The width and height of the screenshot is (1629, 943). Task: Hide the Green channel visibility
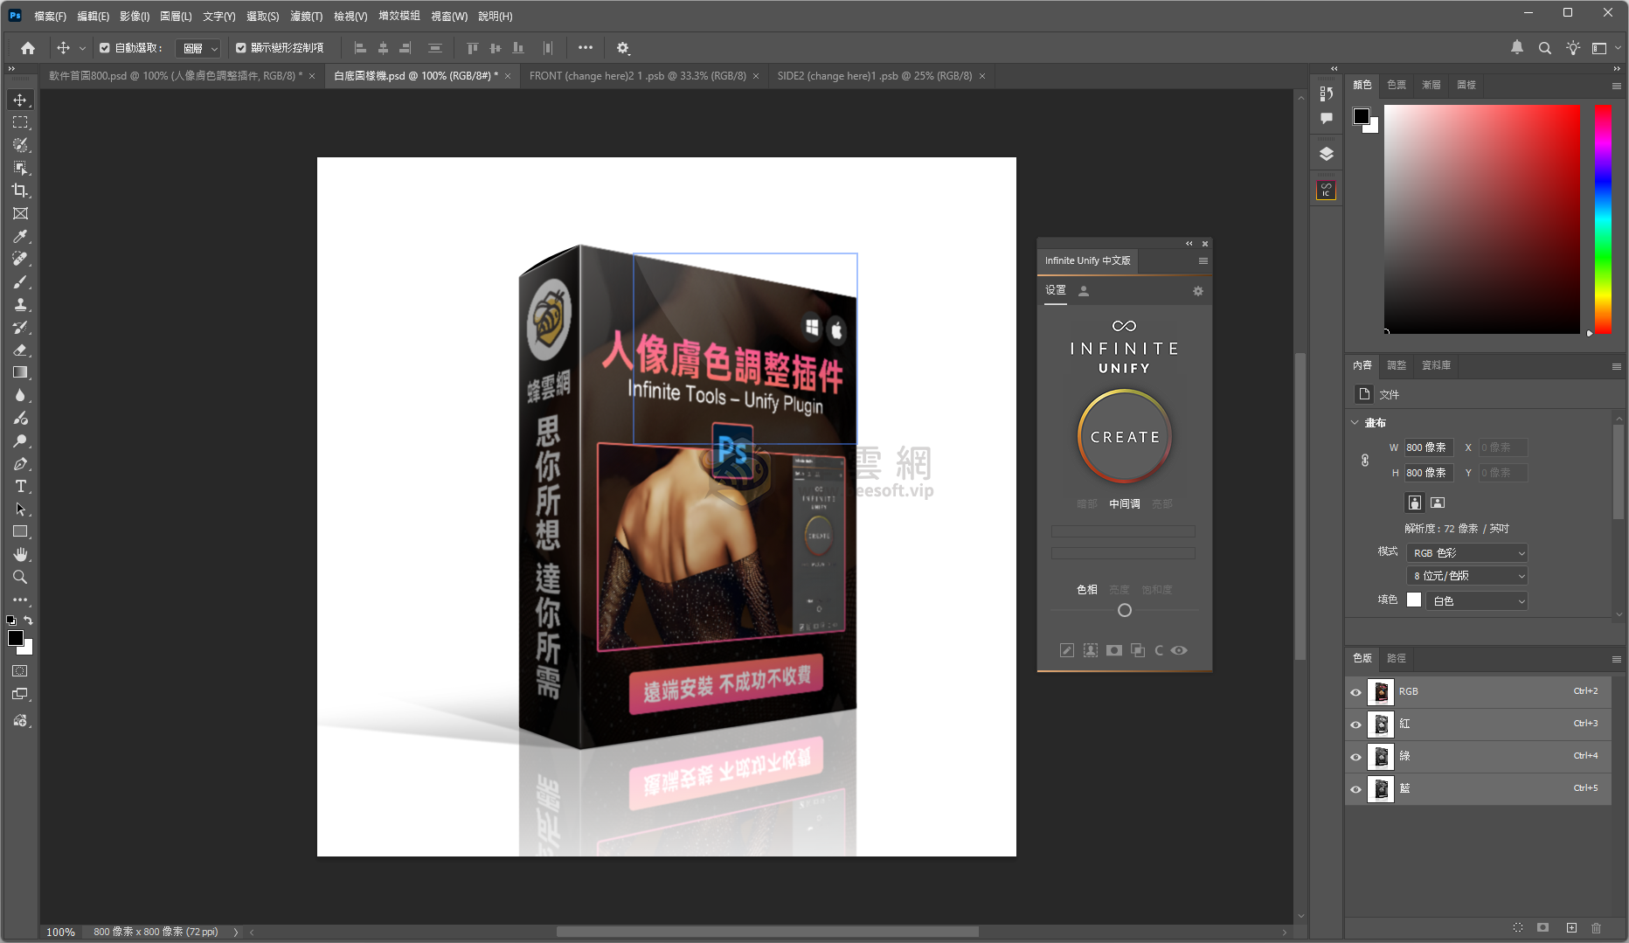click(x=1355, y=757)
